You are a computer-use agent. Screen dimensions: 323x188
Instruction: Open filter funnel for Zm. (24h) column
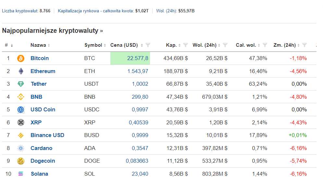(304, 45)
